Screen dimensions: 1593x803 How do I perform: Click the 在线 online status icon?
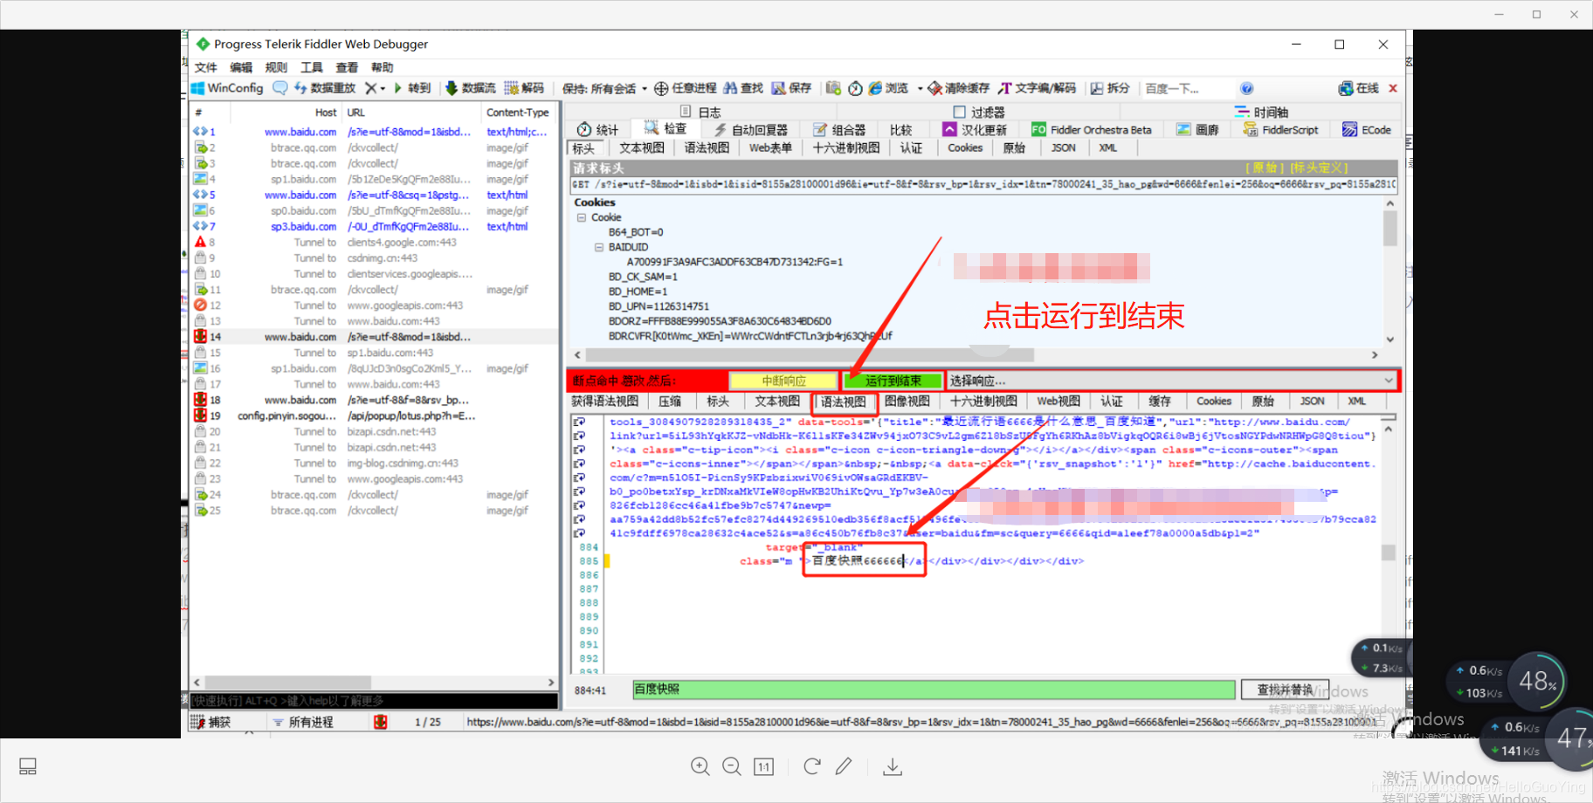(1346, 88)
